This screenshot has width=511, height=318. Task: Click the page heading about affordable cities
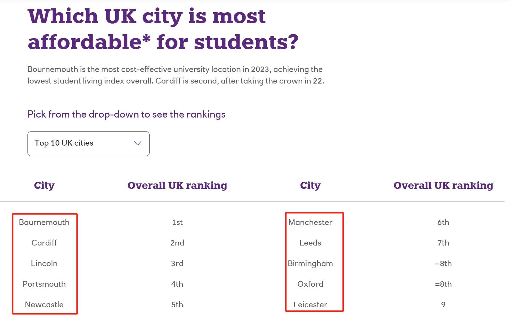coord(163,28)
